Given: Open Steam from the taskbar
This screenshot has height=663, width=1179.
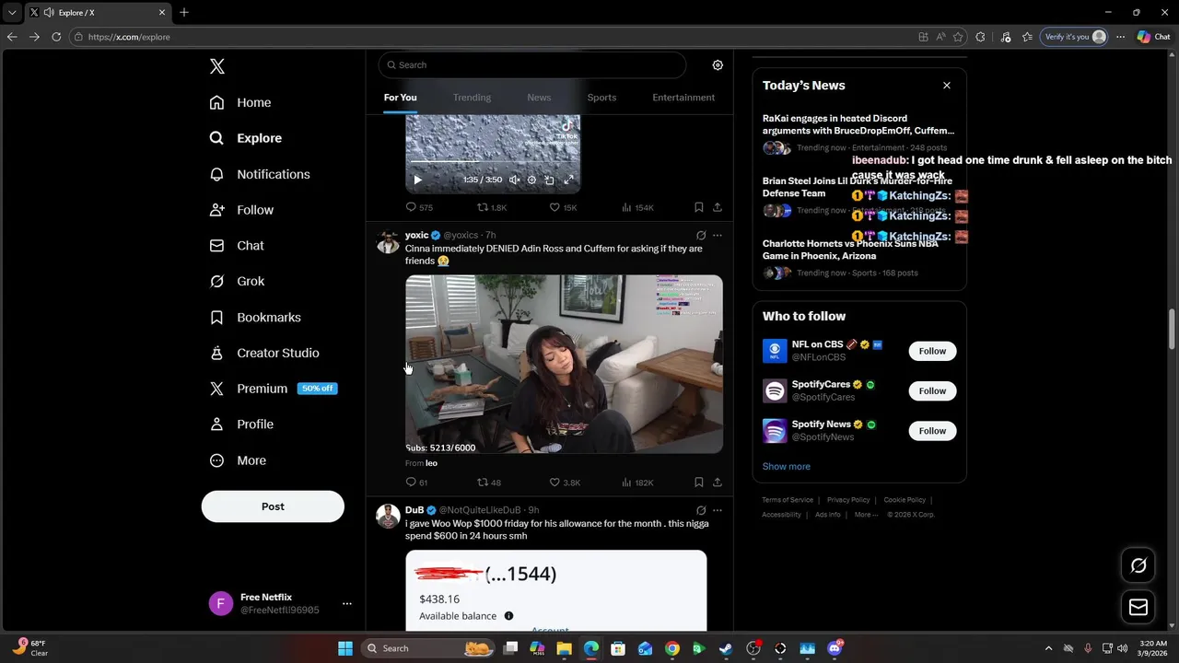Looking at the screenshot, I should tap(726, 648).
